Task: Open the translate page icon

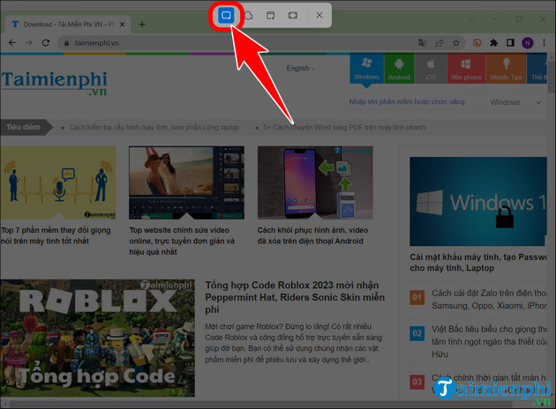Action: pyautogui.click(x=422, y=43)
